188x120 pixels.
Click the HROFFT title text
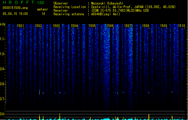(19, 2)
